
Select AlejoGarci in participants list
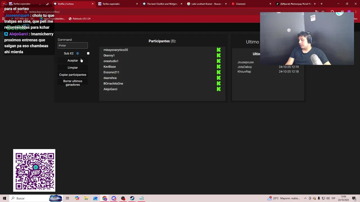coord(110,89)
